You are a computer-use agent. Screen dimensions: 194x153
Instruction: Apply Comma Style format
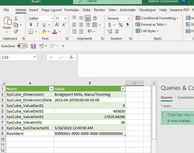pos(127,25)
